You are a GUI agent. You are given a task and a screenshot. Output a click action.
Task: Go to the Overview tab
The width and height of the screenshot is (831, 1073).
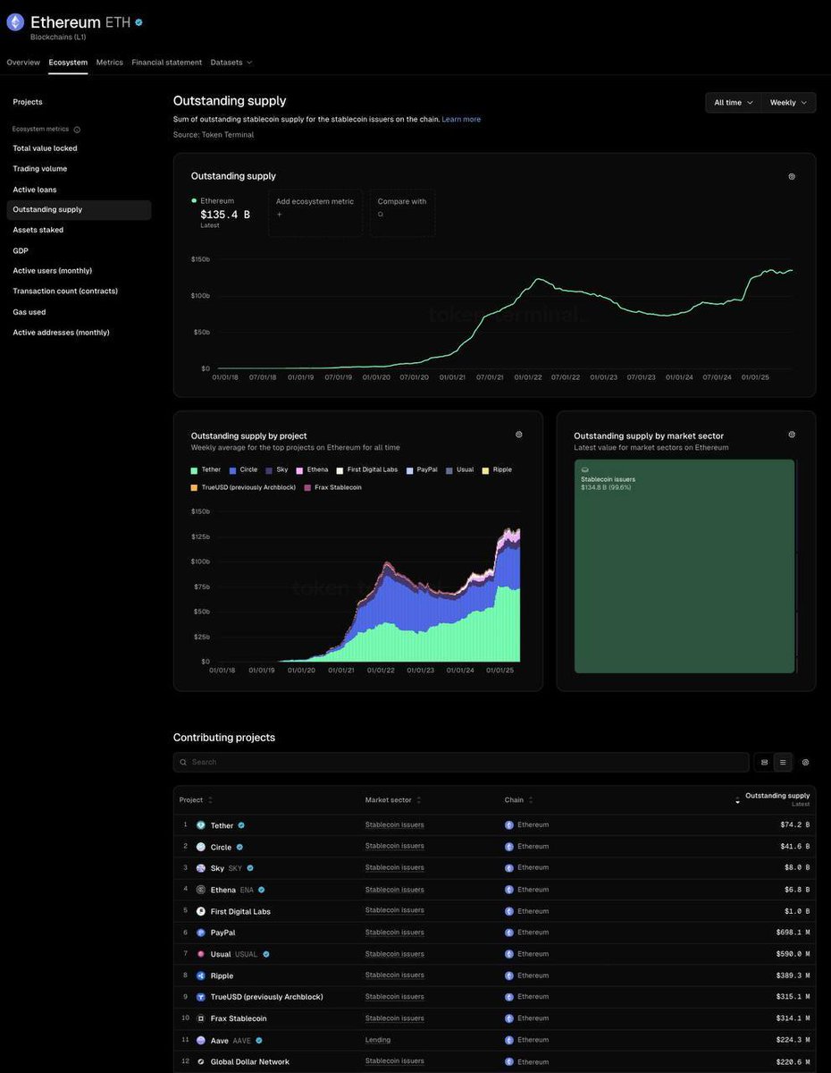point(23,63)
